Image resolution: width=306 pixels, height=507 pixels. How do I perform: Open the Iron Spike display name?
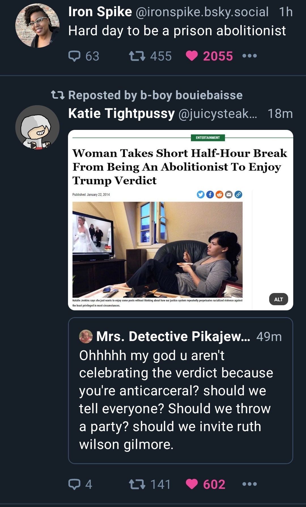[x=100, y=12]
